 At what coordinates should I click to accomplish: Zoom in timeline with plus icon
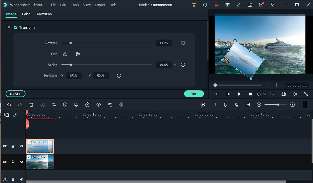click(x=293, y=105)
